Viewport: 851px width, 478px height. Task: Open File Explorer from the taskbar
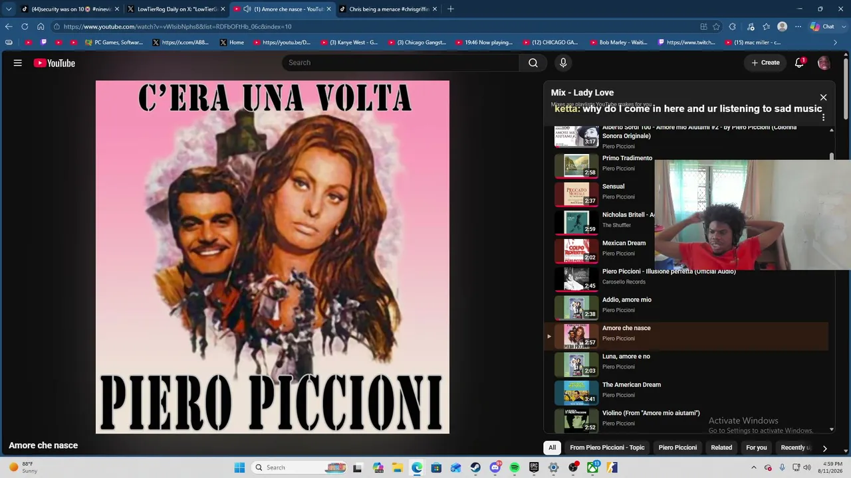point(398,467)
